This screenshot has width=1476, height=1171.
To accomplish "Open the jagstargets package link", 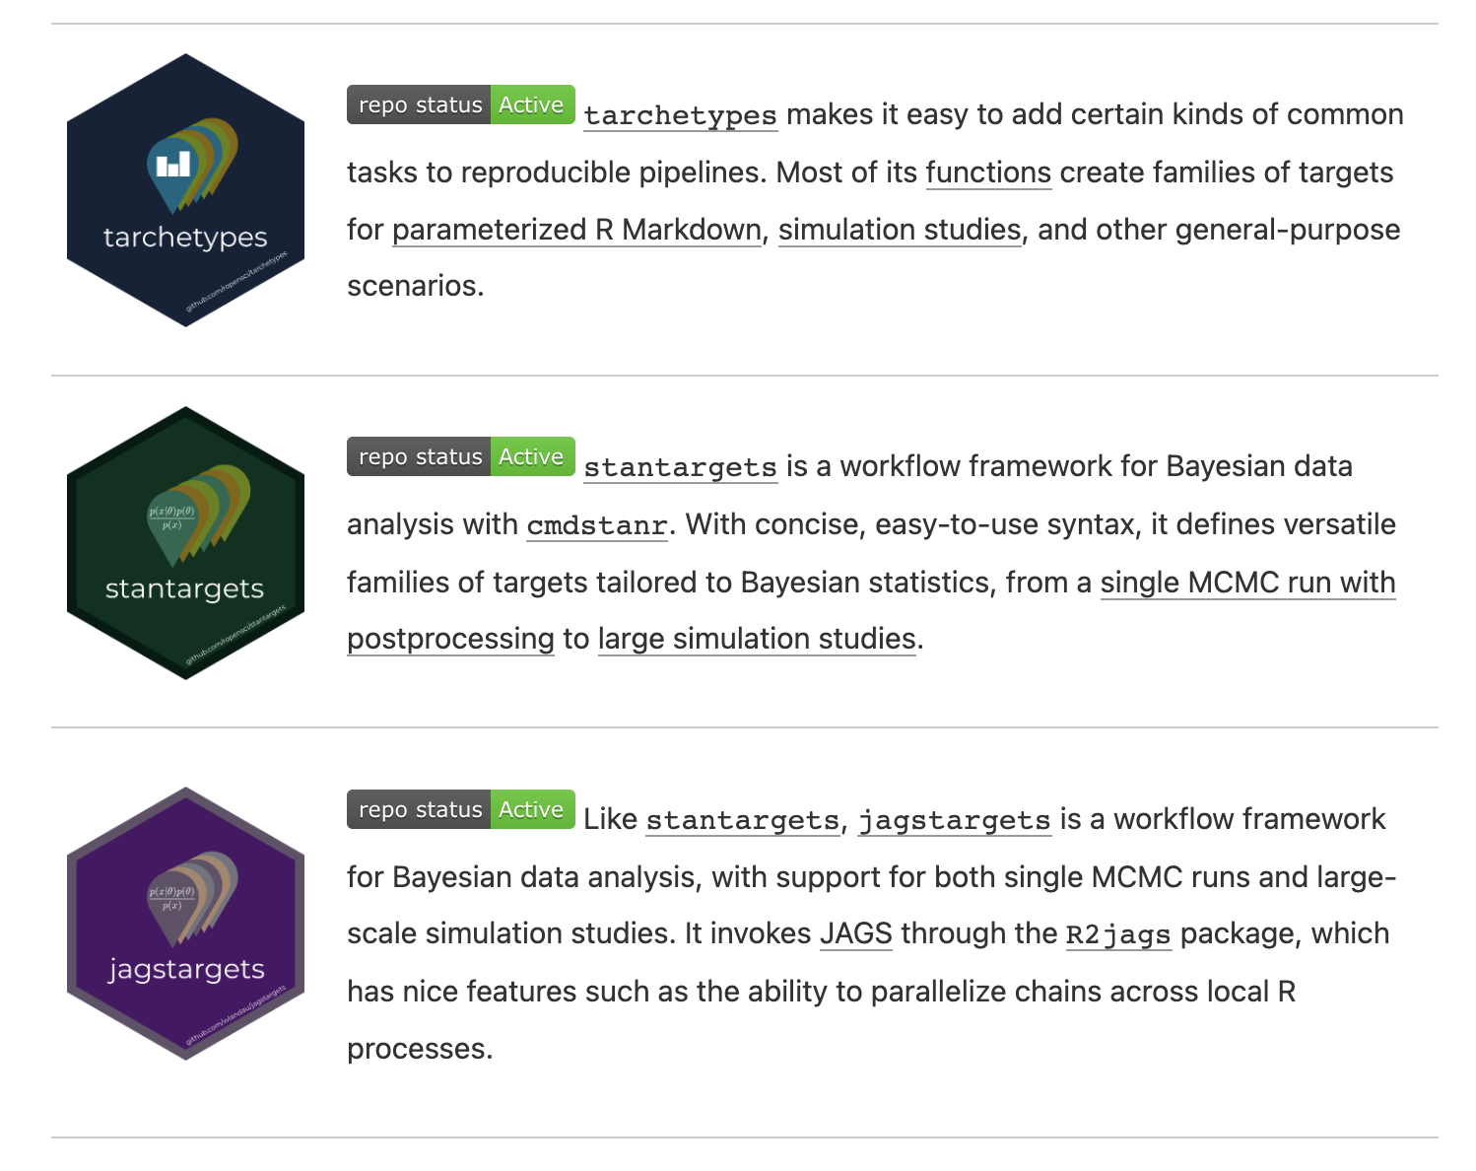I will pos(955,820).
